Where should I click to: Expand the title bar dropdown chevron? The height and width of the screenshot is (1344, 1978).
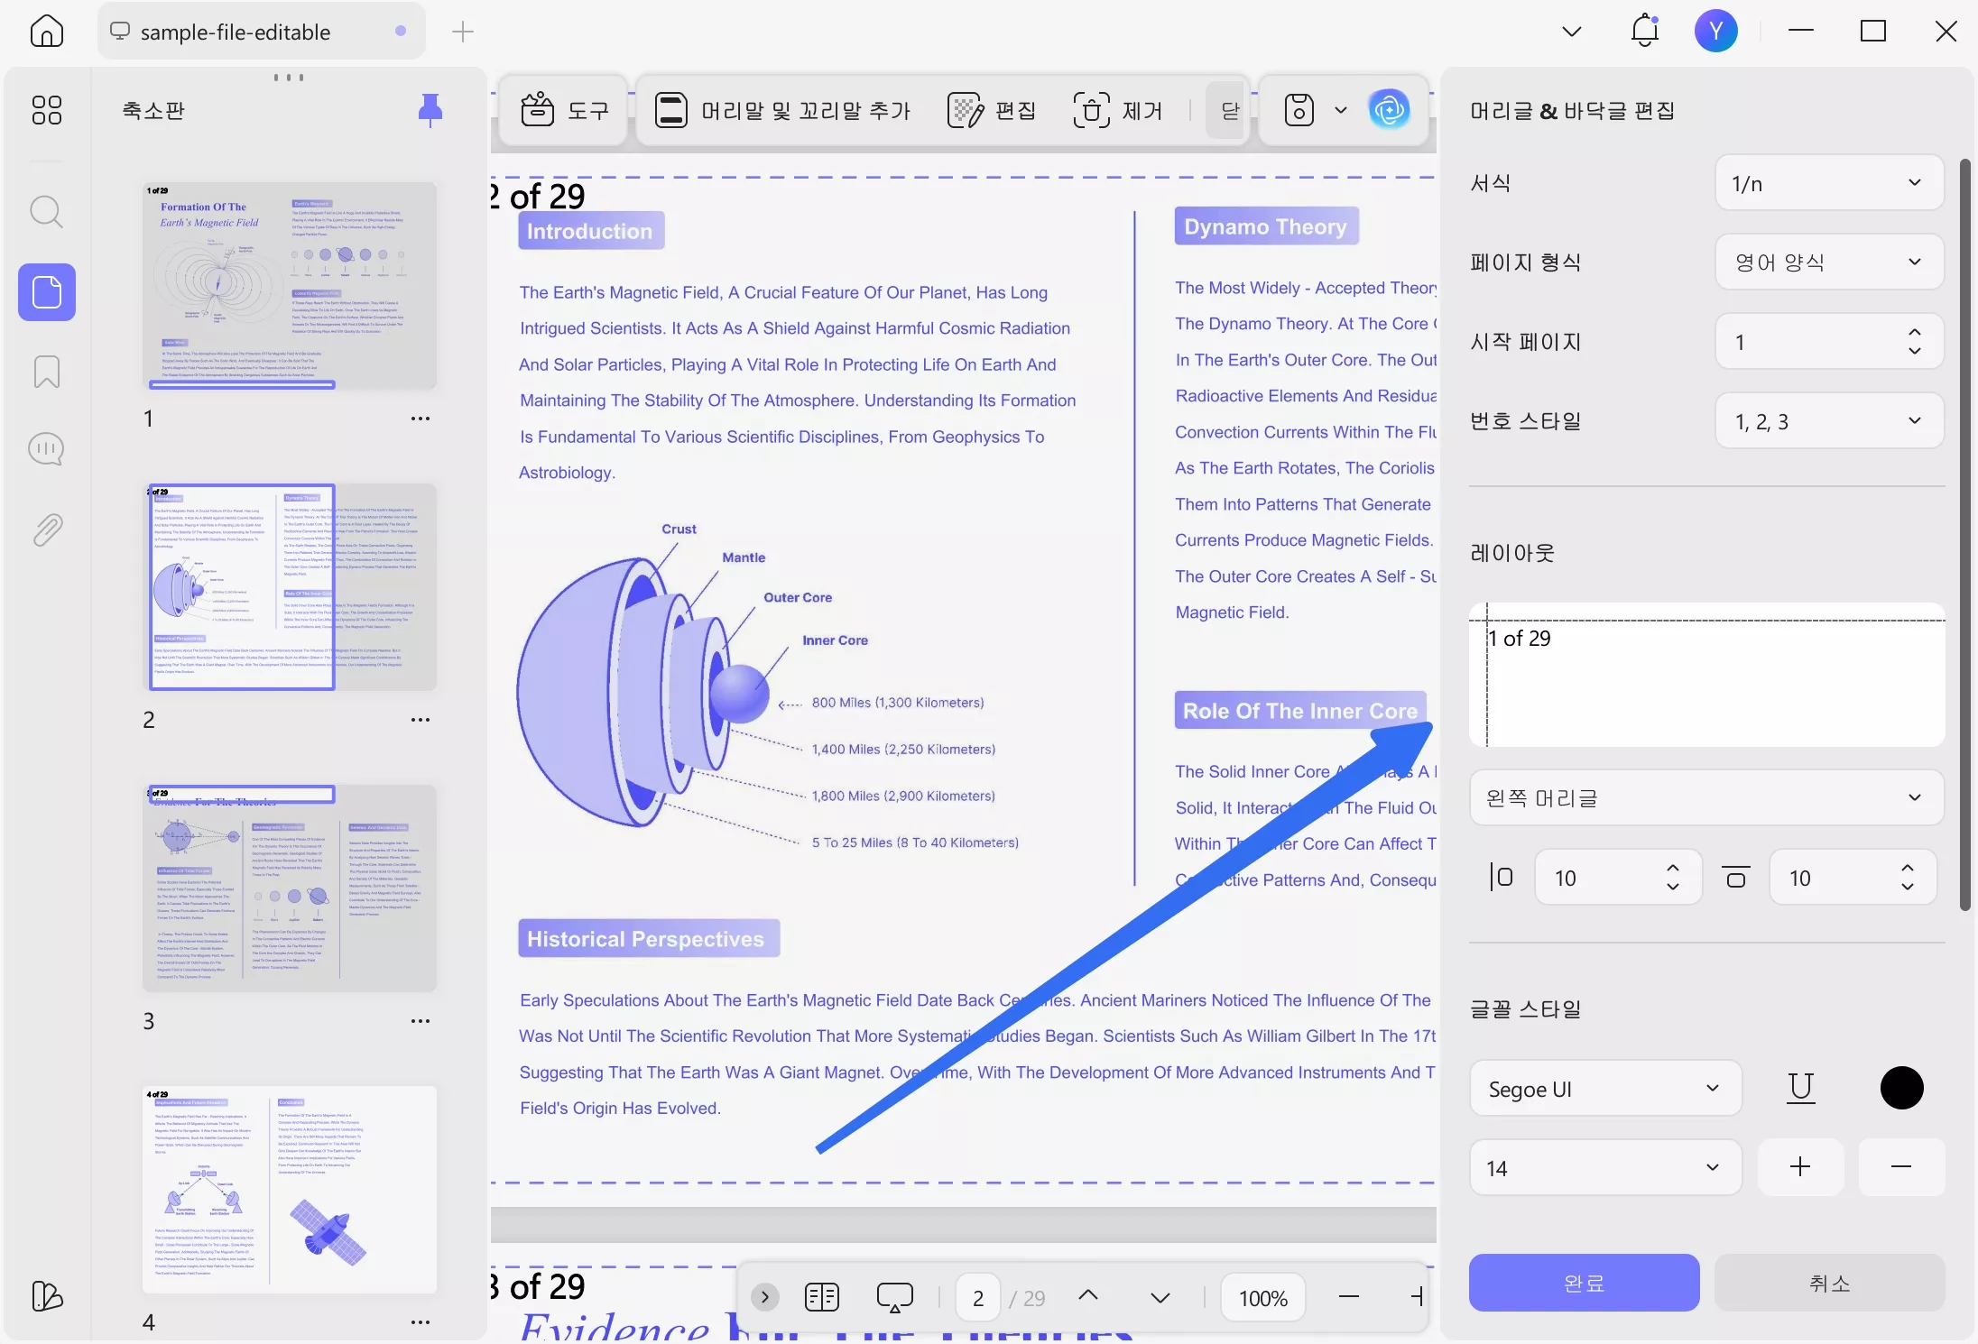pos(1572,32)
